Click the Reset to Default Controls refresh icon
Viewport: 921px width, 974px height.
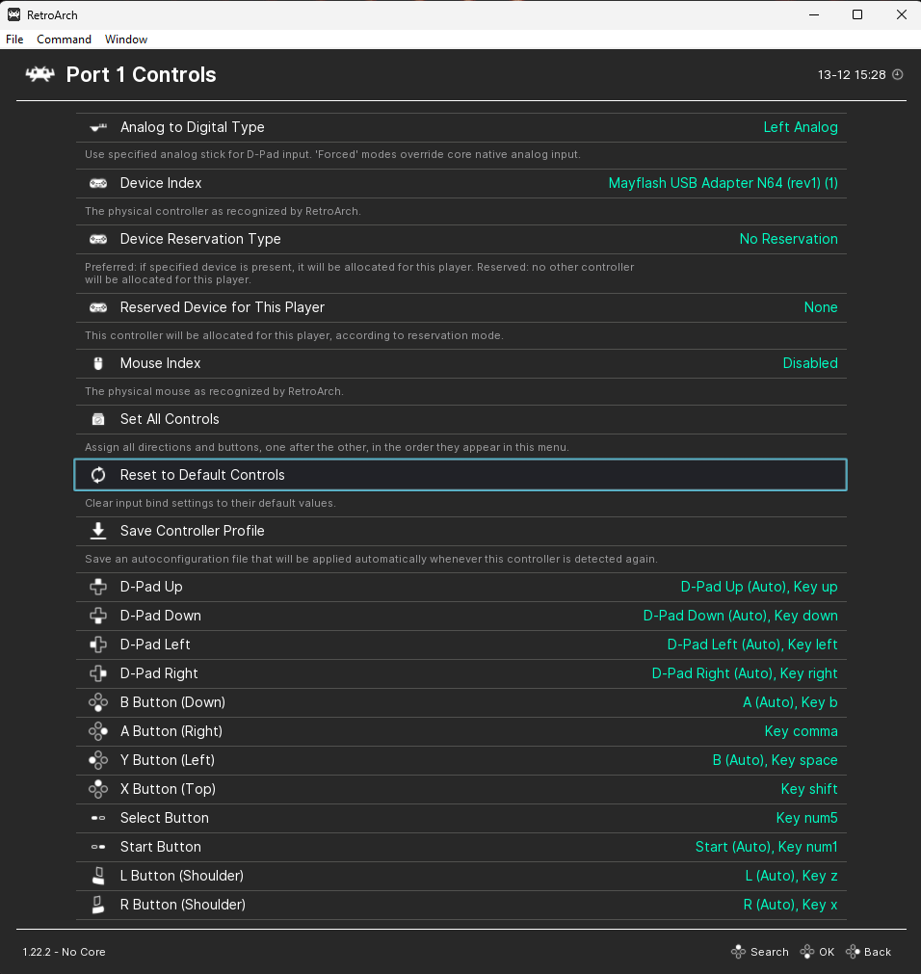pos(98,475)
